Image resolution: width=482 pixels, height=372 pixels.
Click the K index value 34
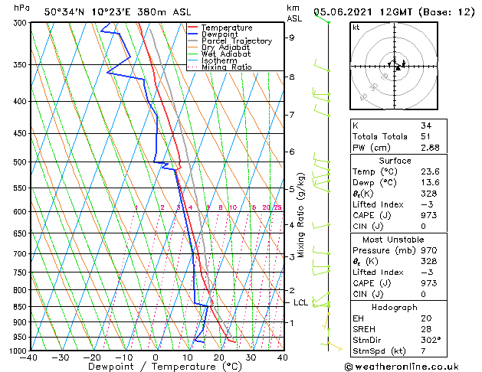(x=426, y=126)
